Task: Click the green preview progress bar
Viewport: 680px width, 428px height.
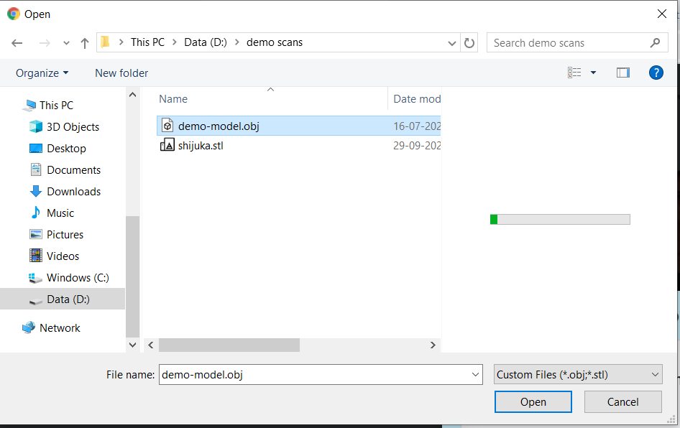Action: pos(559,219)
